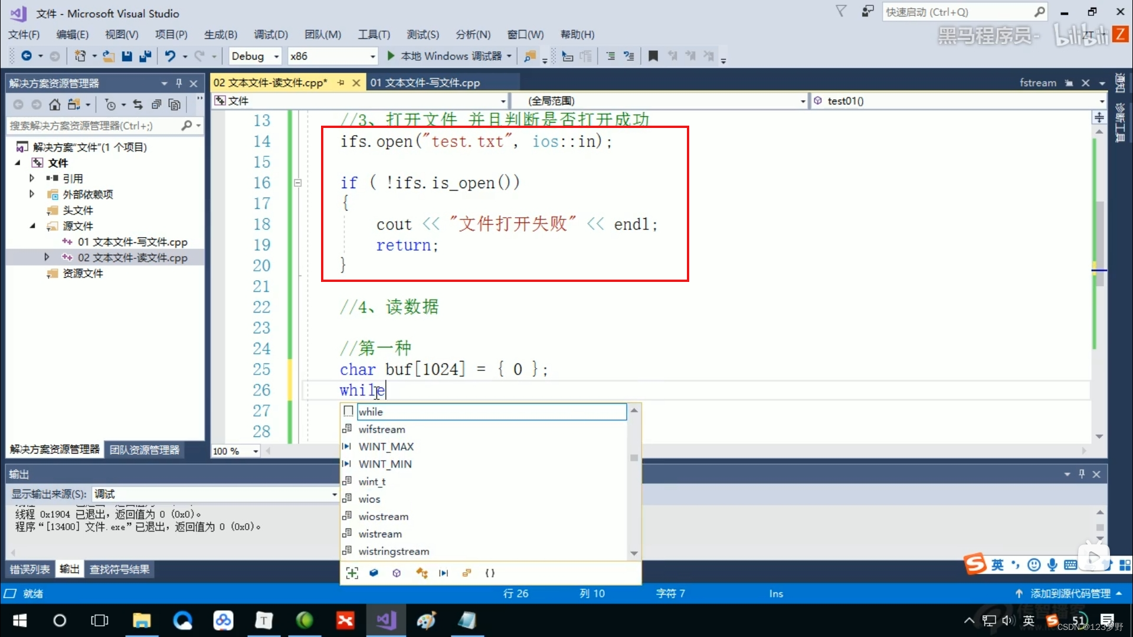Toggle the namespace braces filter in IntelliSense

pos(490,573)
